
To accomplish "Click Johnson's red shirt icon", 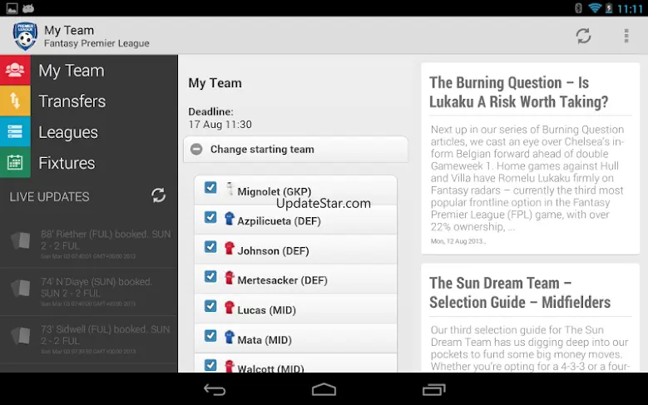I will (x=230, y=248).
